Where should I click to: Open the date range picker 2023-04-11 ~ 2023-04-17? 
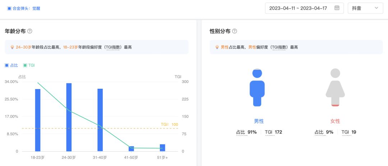pyautogui.click(x=298, y=8)
